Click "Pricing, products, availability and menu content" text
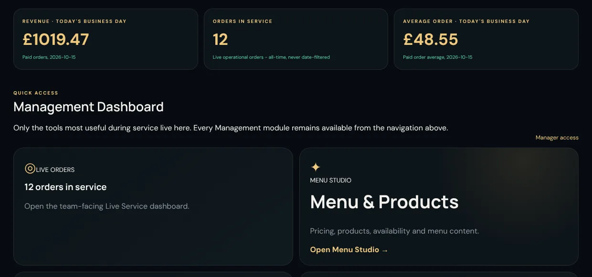The width and height of the screenshot is (592, 277). point(394,231)
